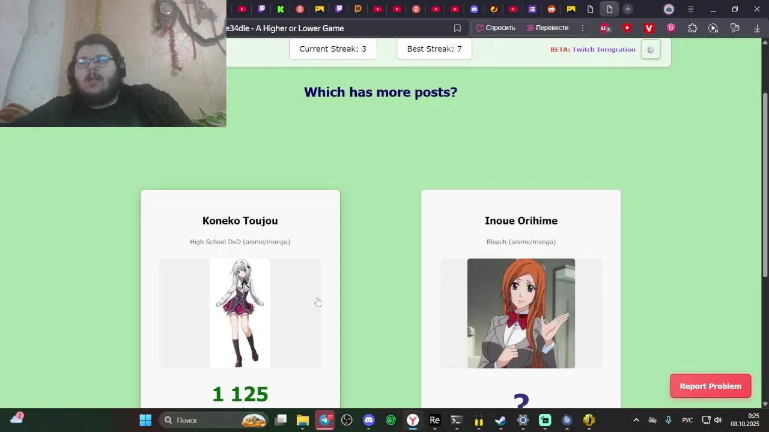Click the BETA: Twitch Integration link
This screenshot has width=769, height=432.
coord(593,49)
